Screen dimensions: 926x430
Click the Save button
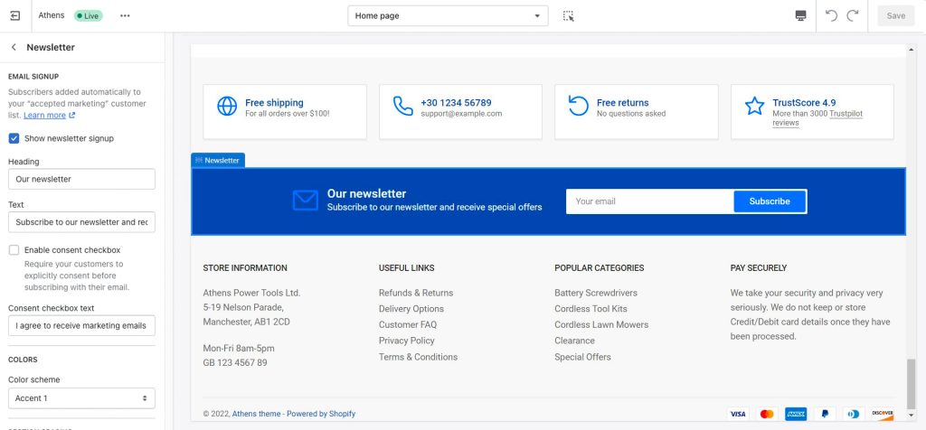(x=895, y=16)
